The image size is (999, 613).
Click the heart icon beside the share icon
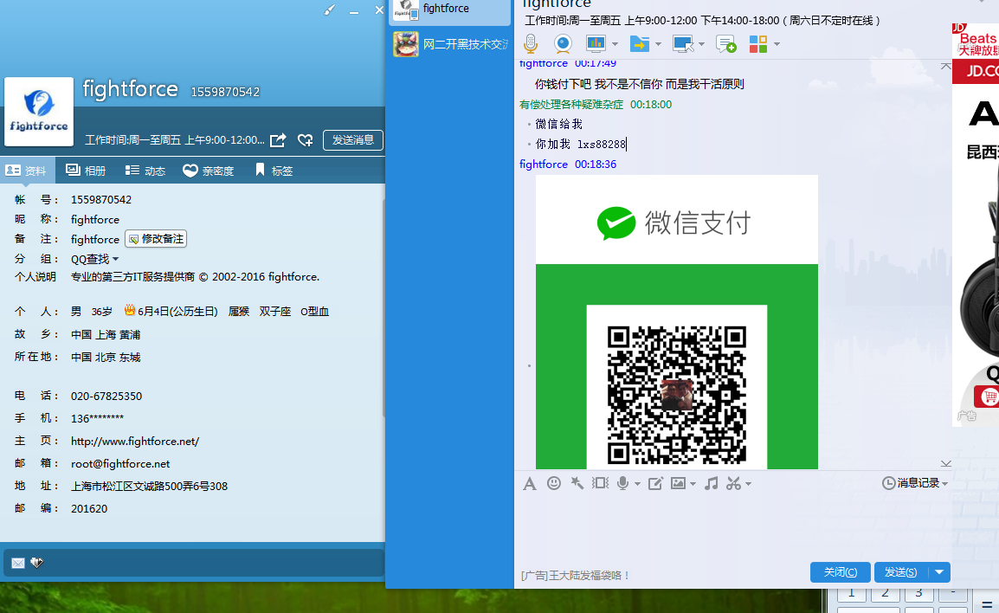point(306,140)
